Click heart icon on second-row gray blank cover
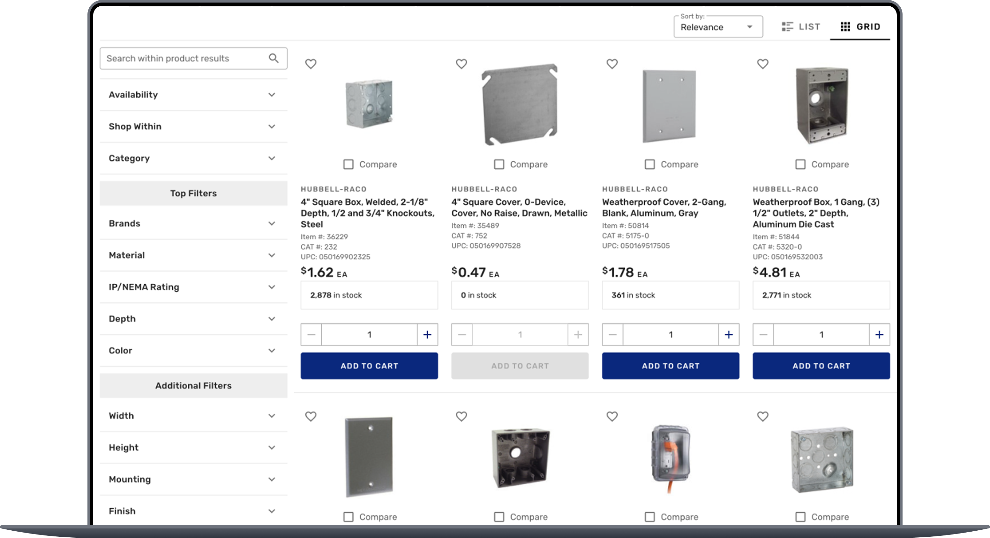 [311, 416]
